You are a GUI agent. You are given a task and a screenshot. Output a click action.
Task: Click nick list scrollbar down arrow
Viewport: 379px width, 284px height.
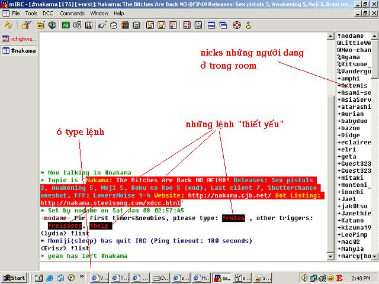374,256
